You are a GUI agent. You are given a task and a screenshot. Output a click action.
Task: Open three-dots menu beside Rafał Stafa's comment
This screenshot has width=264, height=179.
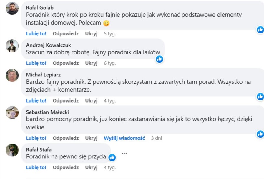pyautogui.click(x=124, y=153)
